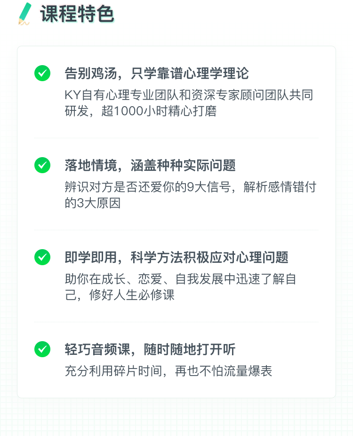
Task: Tap the headline 告别鸡汤，只学靠谱心理学理论
Action: 157,74
